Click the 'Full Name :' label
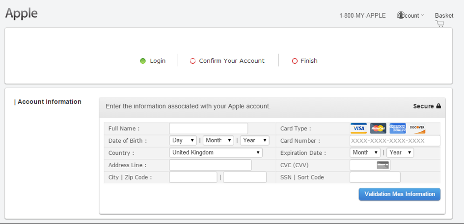Image resolution: width=464 pixels, height=224 pixels. click(124, 128)
